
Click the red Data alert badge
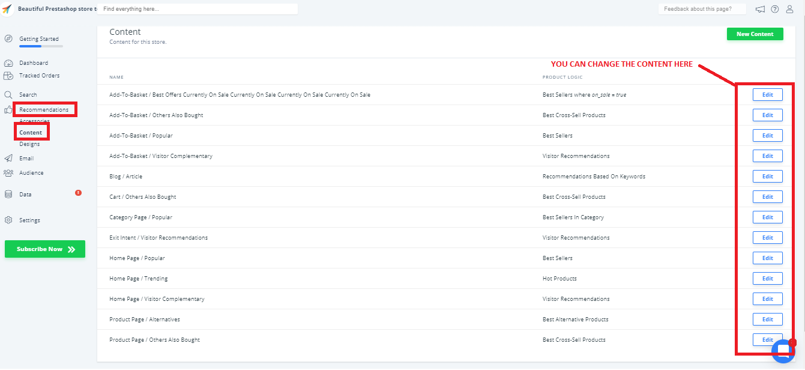pyautogui.click(x=78, y=193)
